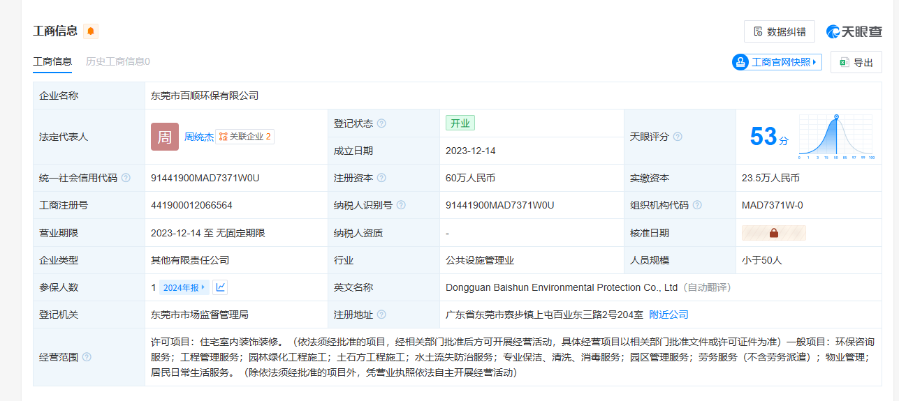The height and width of the screenshot is (401, 899).
Task: Click the 工商信息 section heading
Action: [x=55, y=31]
